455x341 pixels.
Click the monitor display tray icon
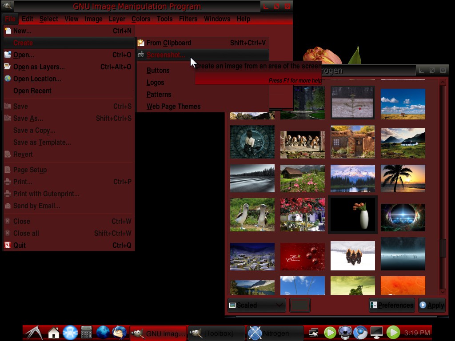click(377, 333)
